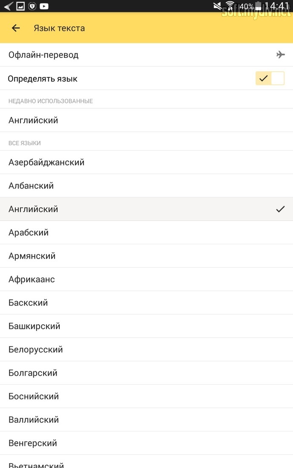
Task: Tap the image notification icon in status bar
Action: tap(20, 6)
